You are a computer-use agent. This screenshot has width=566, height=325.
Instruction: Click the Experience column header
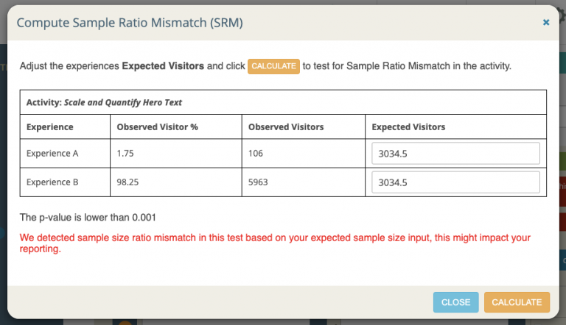(50, 126)
